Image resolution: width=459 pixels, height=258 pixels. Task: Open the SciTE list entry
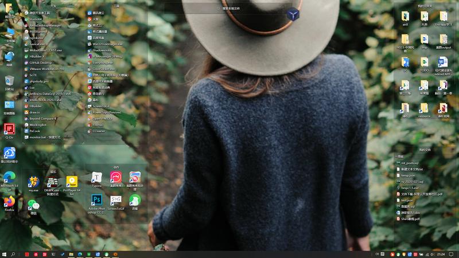tap(30, 75)
